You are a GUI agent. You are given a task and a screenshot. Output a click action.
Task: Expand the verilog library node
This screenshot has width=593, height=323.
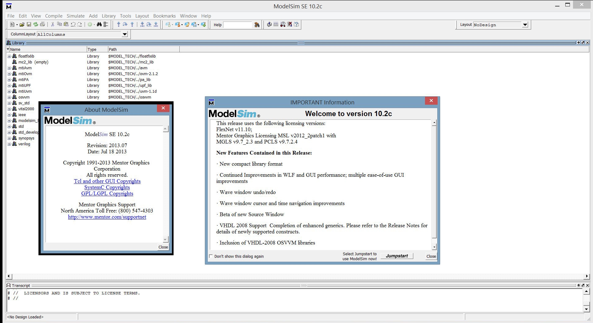(x=9, y=144)
